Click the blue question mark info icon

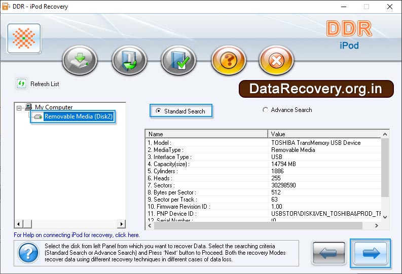[28, 253]
